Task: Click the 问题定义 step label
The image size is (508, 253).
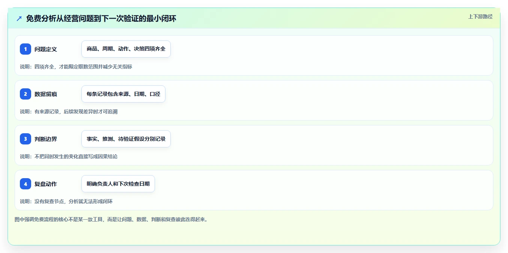Action: [x=46, y=49]
